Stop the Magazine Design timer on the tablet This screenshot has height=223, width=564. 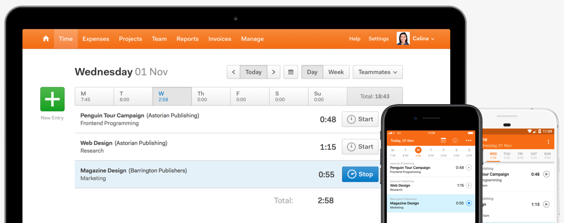360,174
